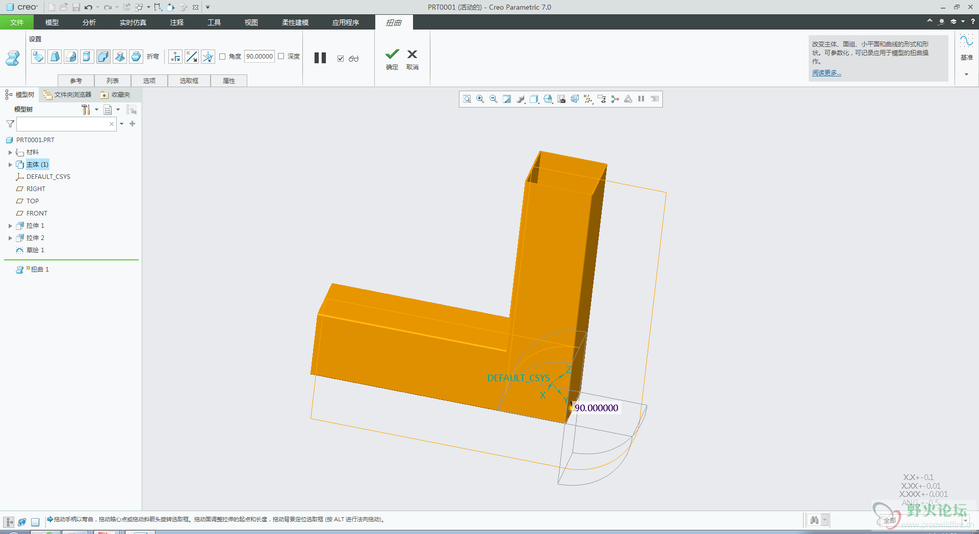Click the rotate marquee axis icon
979x534 pixels.
[x=208, y=57]
